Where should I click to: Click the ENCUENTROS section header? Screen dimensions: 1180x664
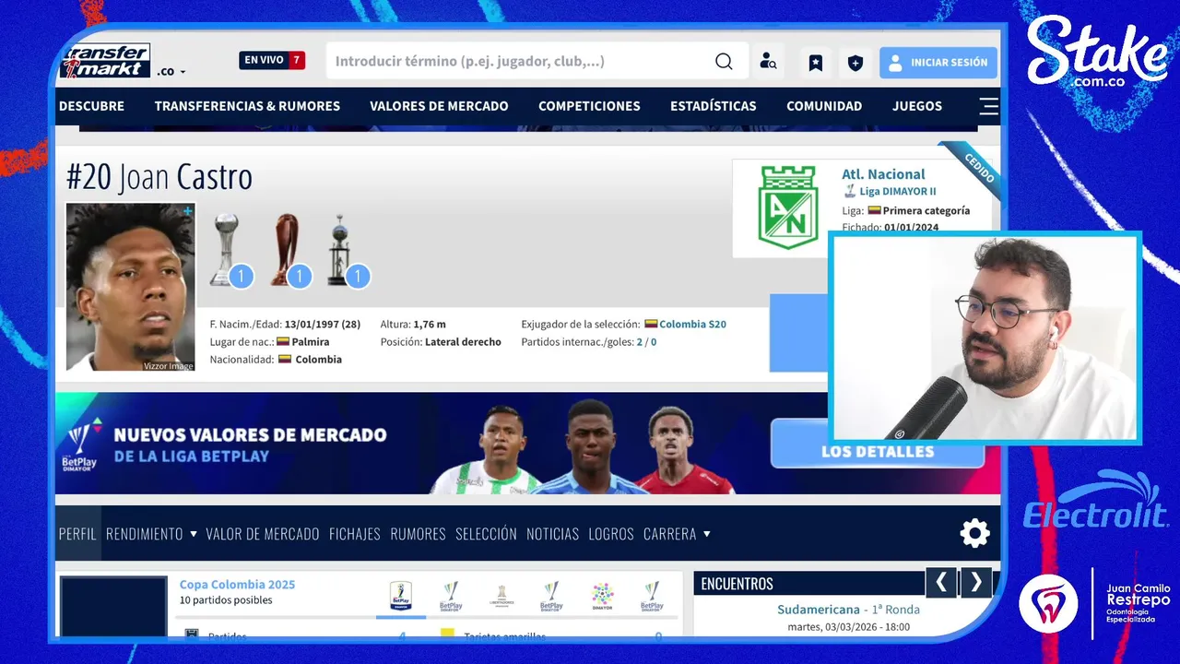tap(737, 584)
